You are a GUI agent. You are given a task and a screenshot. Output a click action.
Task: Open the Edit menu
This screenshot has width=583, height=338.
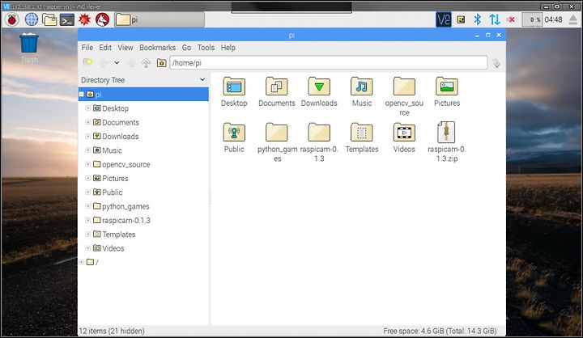(x=105, y=48)
